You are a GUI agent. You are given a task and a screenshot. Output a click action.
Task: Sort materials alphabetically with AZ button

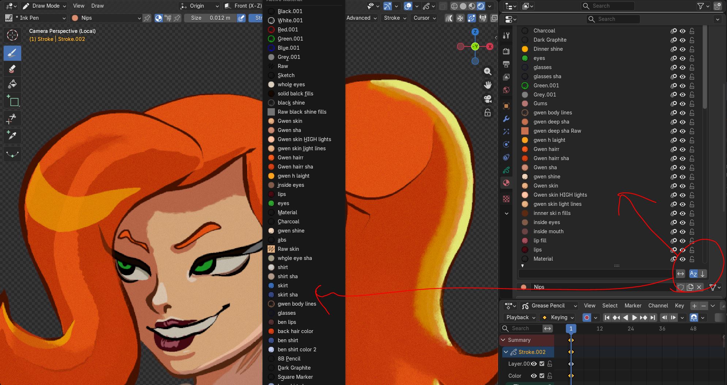click(x=693, y=273)
